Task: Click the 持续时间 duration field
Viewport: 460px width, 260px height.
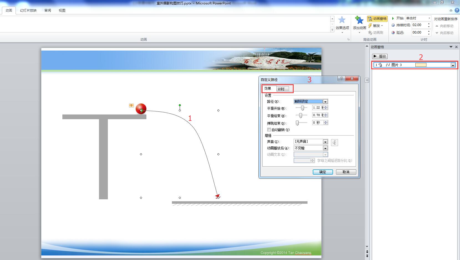Action: pos(419,25)
